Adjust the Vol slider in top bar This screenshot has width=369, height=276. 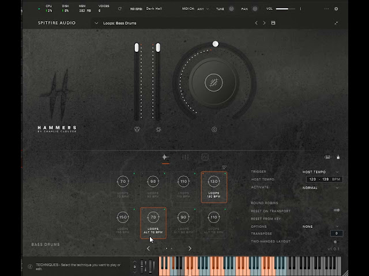click(285, 9)
